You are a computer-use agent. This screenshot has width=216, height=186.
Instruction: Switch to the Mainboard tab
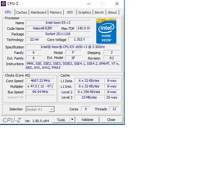click(x=38, y=12)
